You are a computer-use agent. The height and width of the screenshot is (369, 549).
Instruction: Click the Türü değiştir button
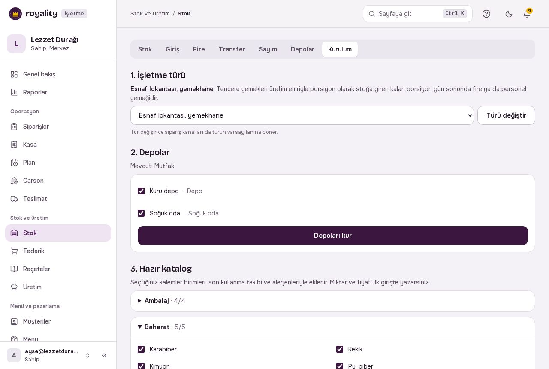pyautogui.click(x=506, y=115)
